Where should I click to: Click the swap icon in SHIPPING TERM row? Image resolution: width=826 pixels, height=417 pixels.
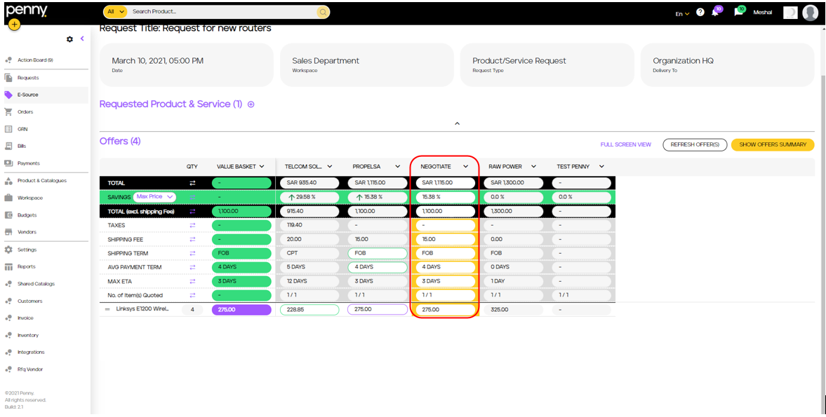point(192,253)
